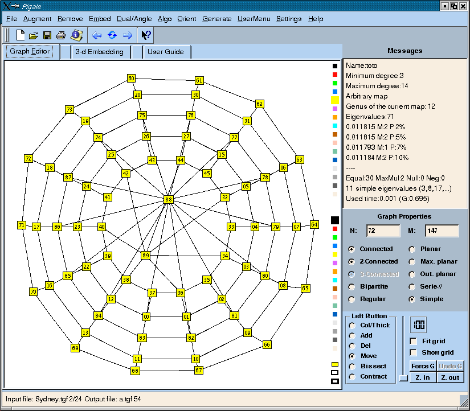Activate the What's This help pointer icon
The width and height of the screenshot is (470, 411).
[x=146, y=35]
